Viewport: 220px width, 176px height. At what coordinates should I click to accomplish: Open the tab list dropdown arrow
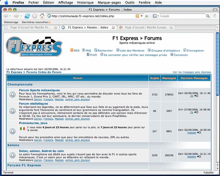tap(217, 27)
